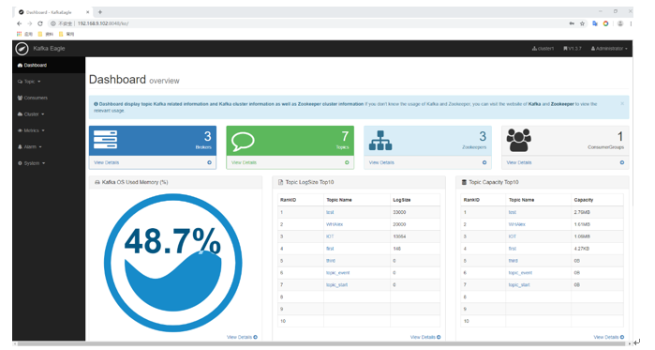Click the Topics speech bubble icon

[243, 142]
